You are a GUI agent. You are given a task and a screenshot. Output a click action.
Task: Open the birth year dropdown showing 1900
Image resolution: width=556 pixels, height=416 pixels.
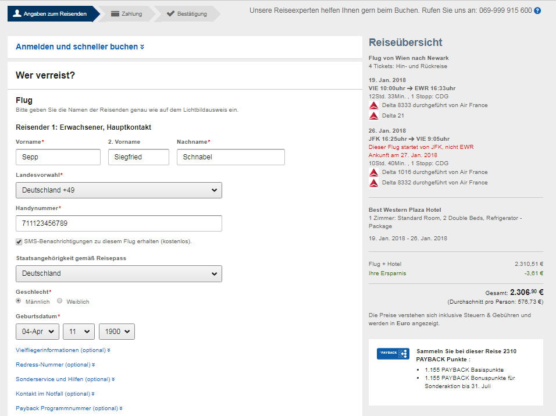click(117, 332)
